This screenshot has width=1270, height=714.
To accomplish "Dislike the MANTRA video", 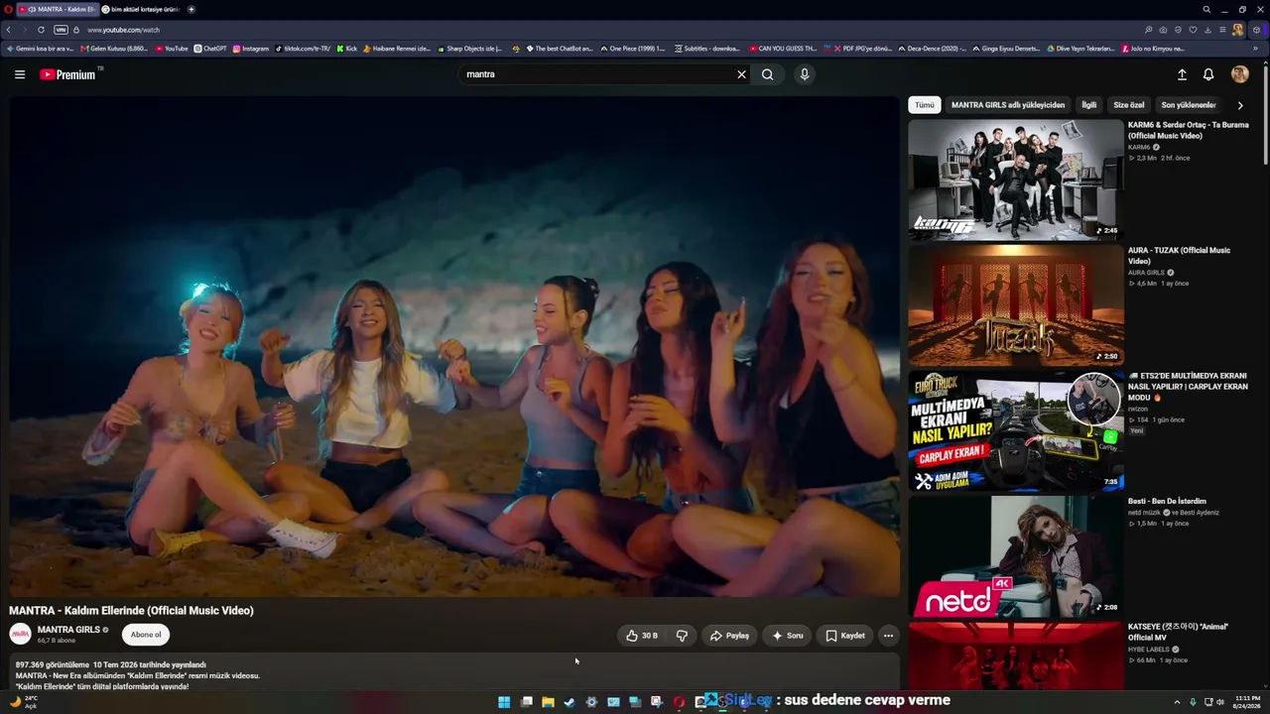I will tap(682, 636).
